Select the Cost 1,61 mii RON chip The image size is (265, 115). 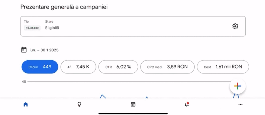click(223, 67)
